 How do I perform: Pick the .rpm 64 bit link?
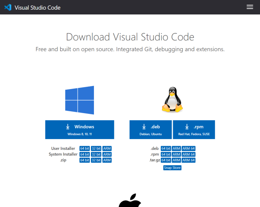coord(166,154)
